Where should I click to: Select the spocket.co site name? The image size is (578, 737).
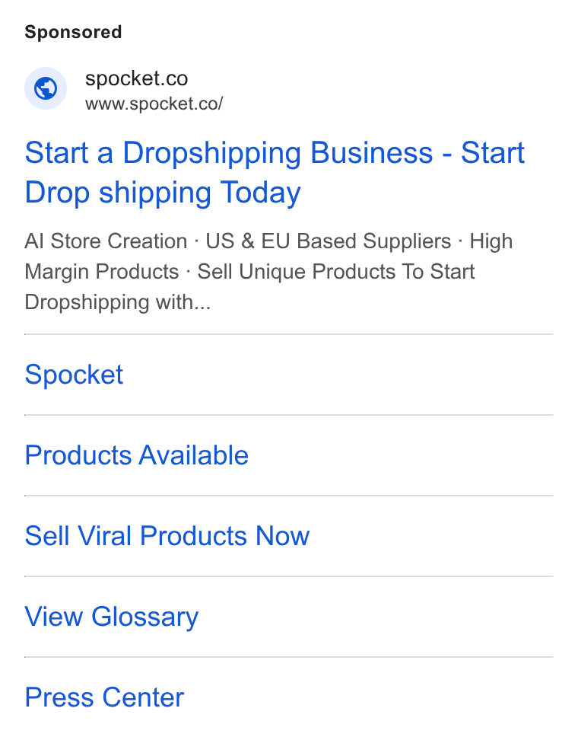tap(137, 78)
